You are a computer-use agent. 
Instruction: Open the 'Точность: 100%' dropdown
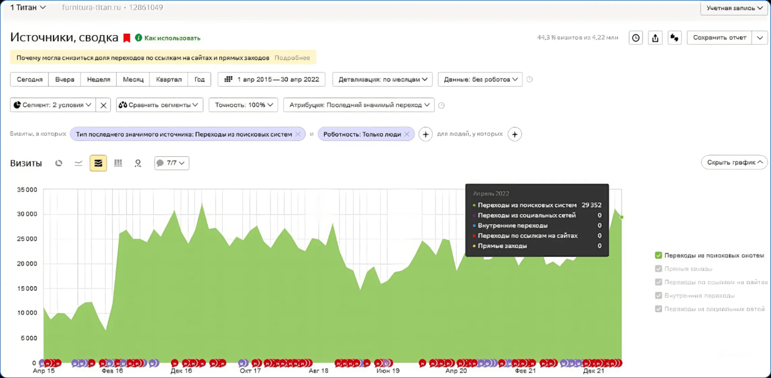pyautogui.click(x=243, y=105)
